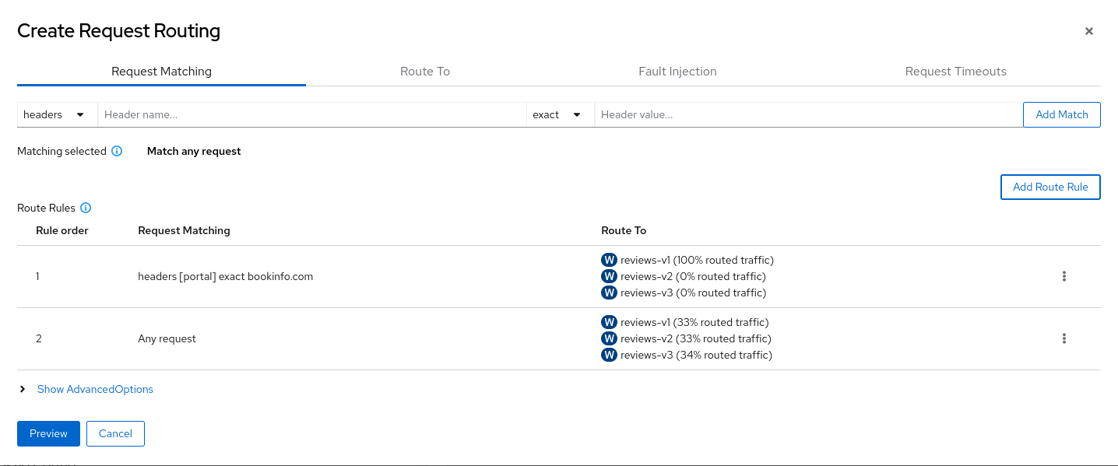This screenshot has width=1118, height=466.
Task: Open the headers match type dropdown
Action: point(56,114)
